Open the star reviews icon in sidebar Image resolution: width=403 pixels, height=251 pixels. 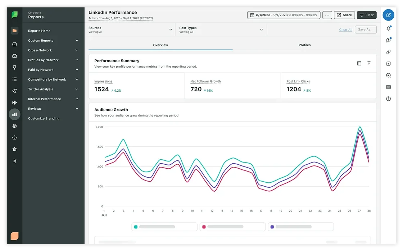coord(15,149)
